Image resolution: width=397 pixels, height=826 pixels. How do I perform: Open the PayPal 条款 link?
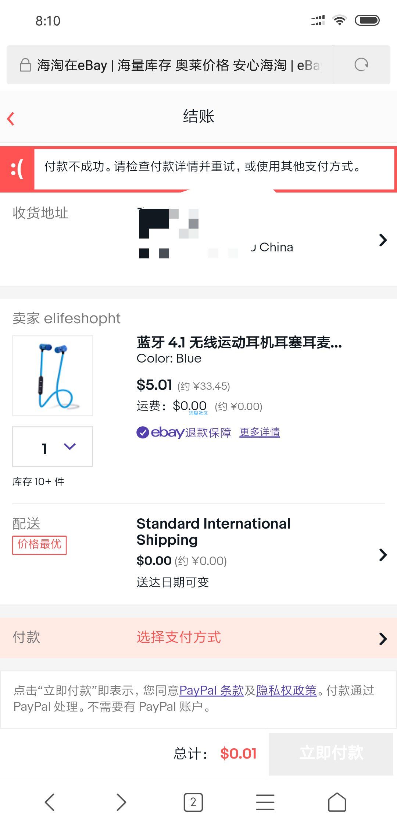pyautogui.click(x=212, y=690)
